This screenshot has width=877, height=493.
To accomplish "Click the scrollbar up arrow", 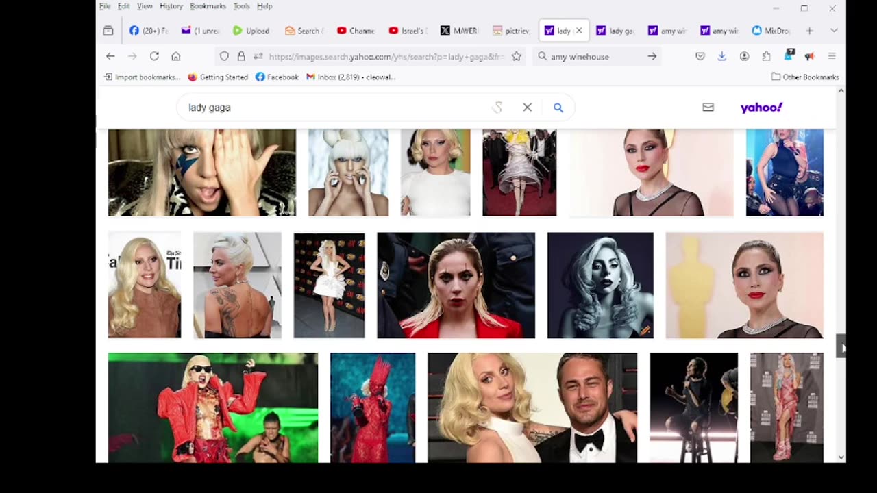I will (841, 91).
